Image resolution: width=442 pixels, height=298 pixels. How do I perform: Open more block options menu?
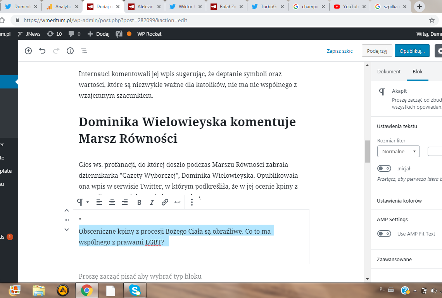[192, 202]
